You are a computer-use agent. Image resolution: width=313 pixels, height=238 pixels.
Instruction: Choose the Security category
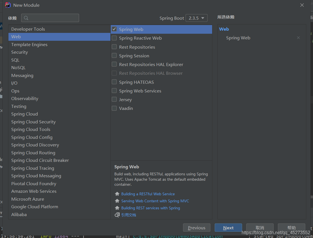pyautogui.click(x=59, y=52)
